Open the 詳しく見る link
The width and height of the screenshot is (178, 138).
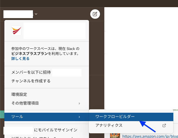(20, 59)
